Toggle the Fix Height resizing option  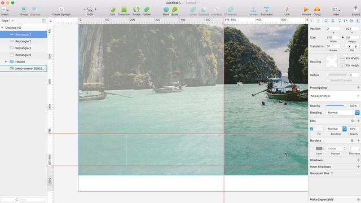point(342,65)
